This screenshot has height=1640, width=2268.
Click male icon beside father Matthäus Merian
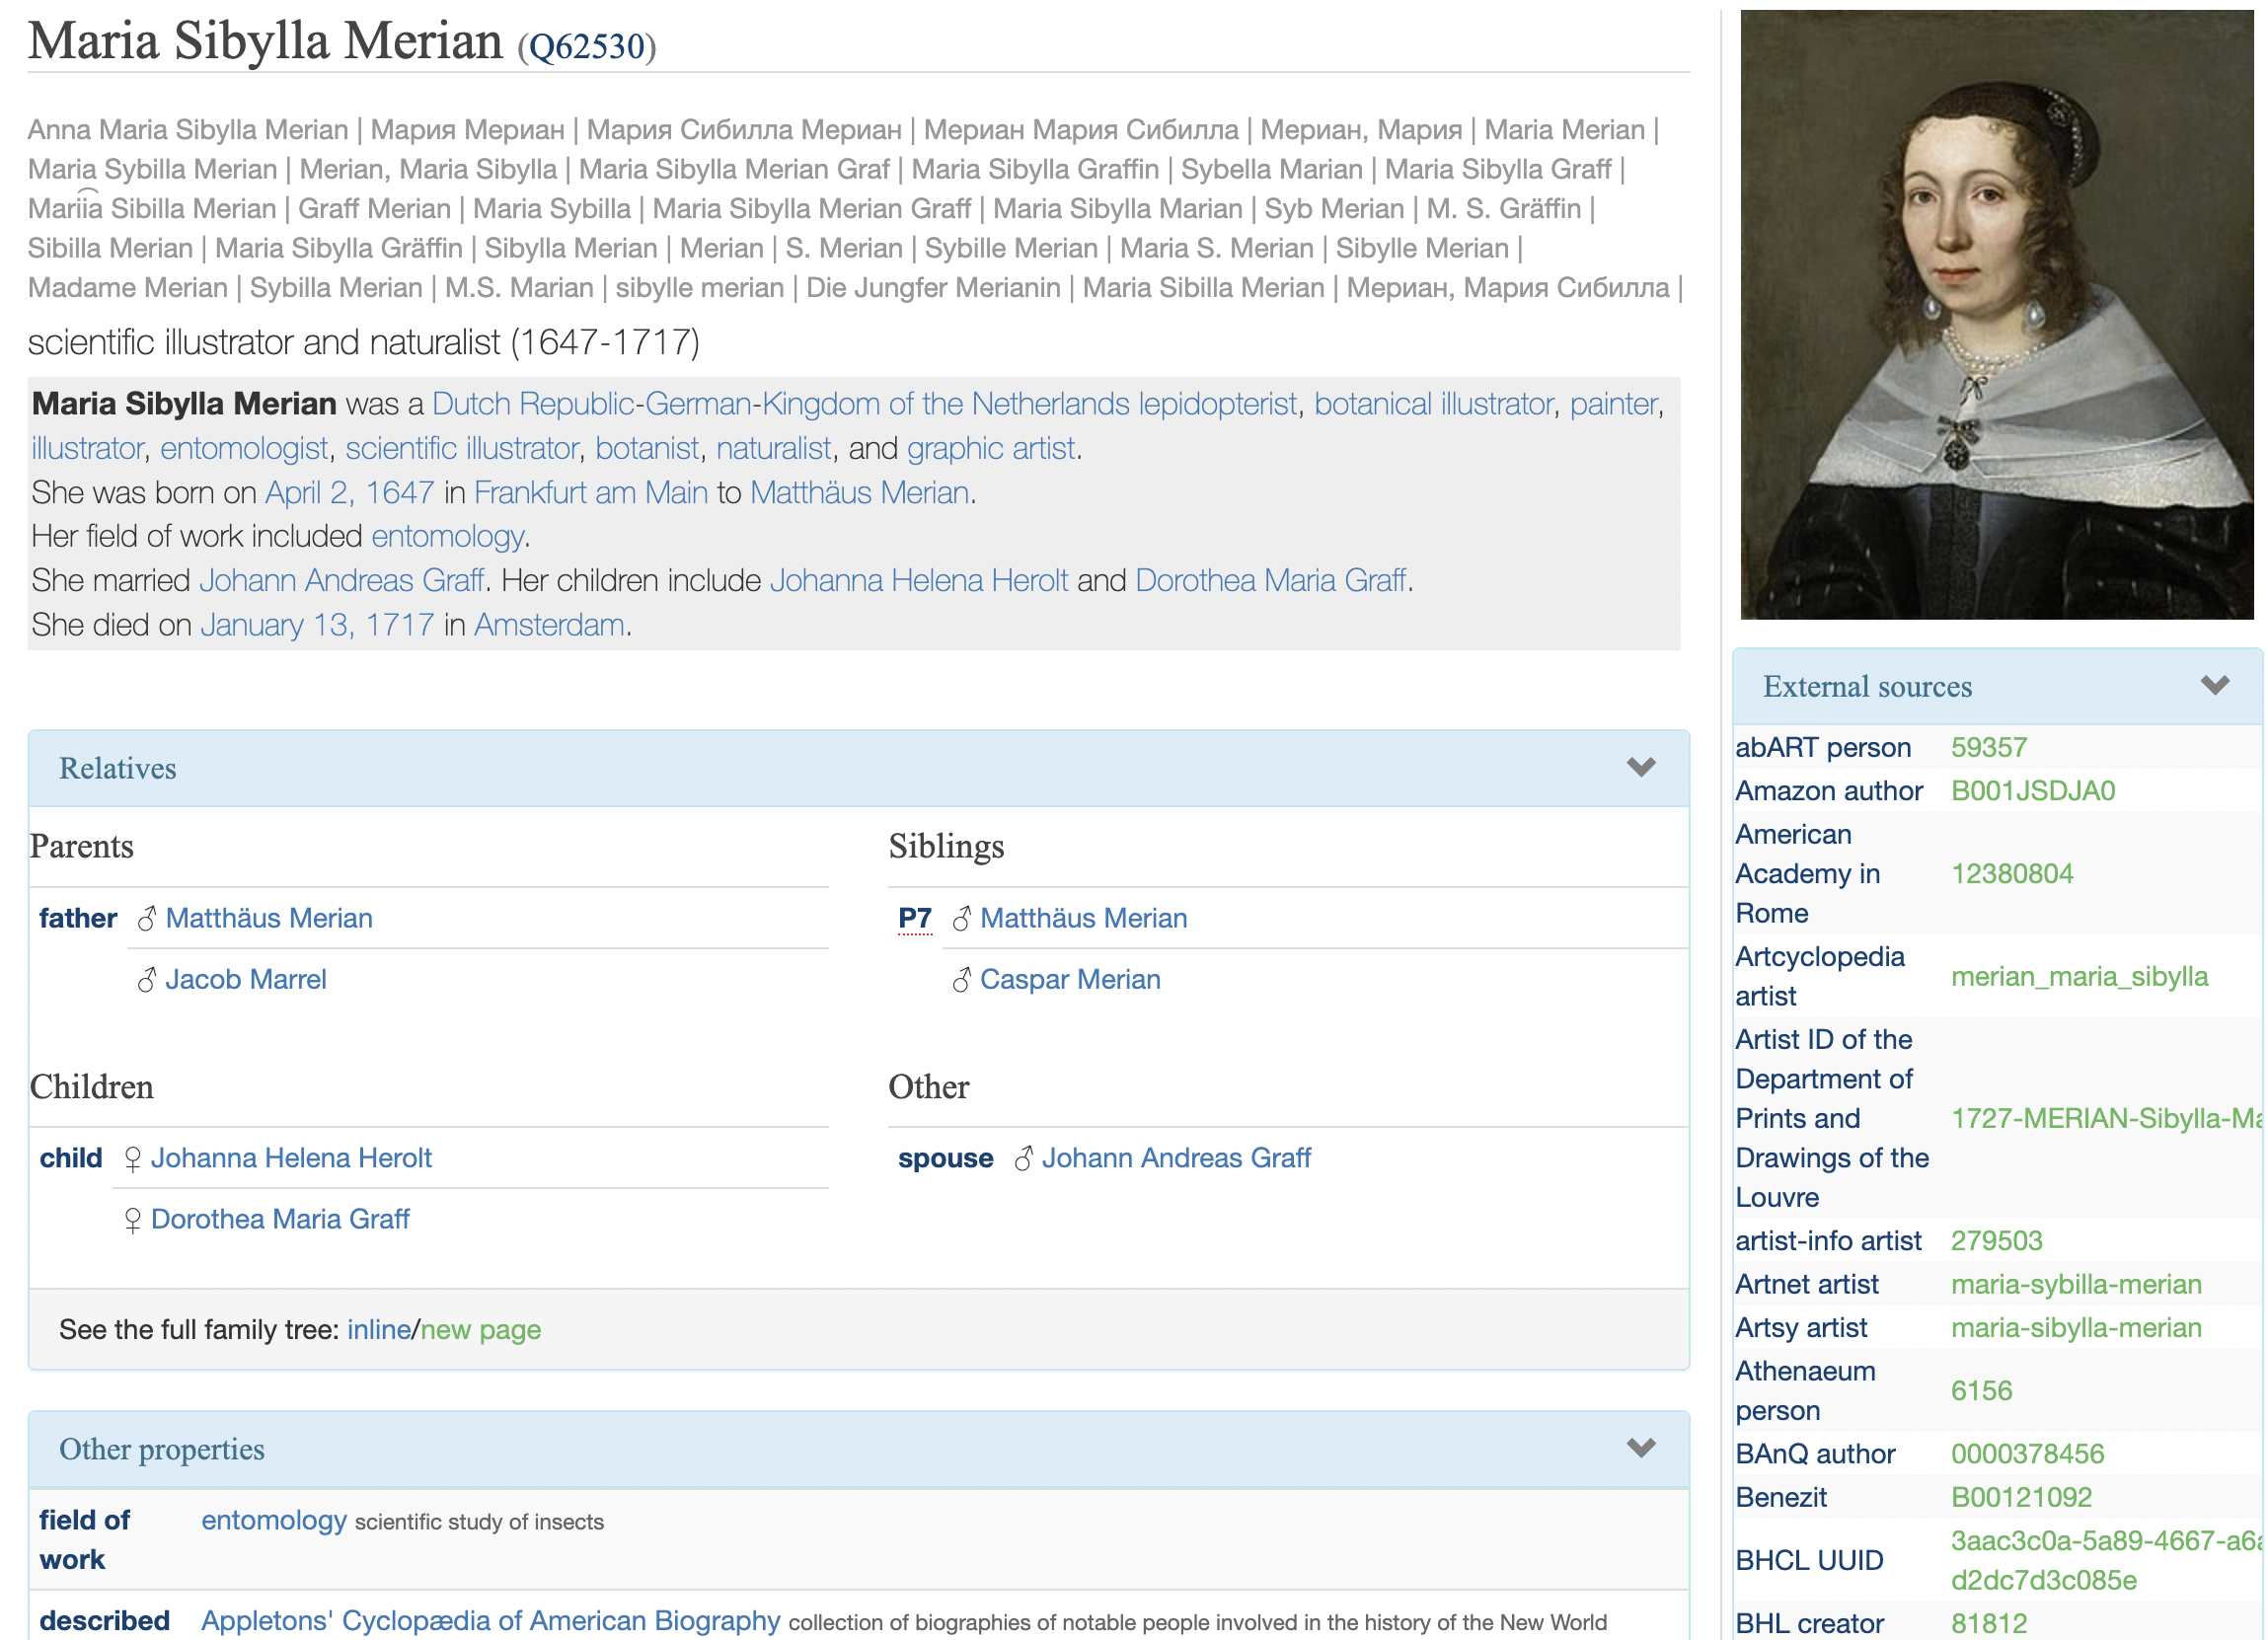tap(147, 919)
